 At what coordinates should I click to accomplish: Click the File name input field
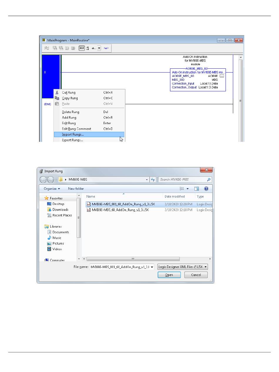(x=120, y=267)
